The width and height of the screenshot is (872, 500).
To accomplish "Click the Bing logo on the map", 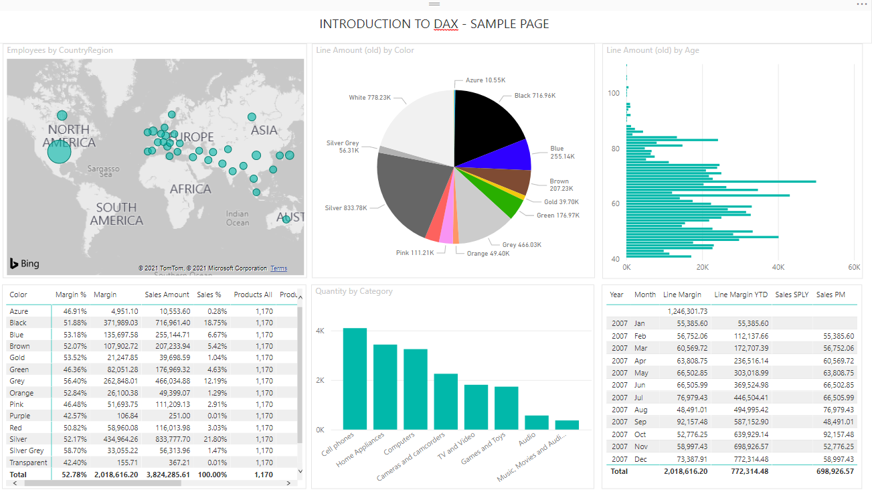I will click(x=25, y=264).
